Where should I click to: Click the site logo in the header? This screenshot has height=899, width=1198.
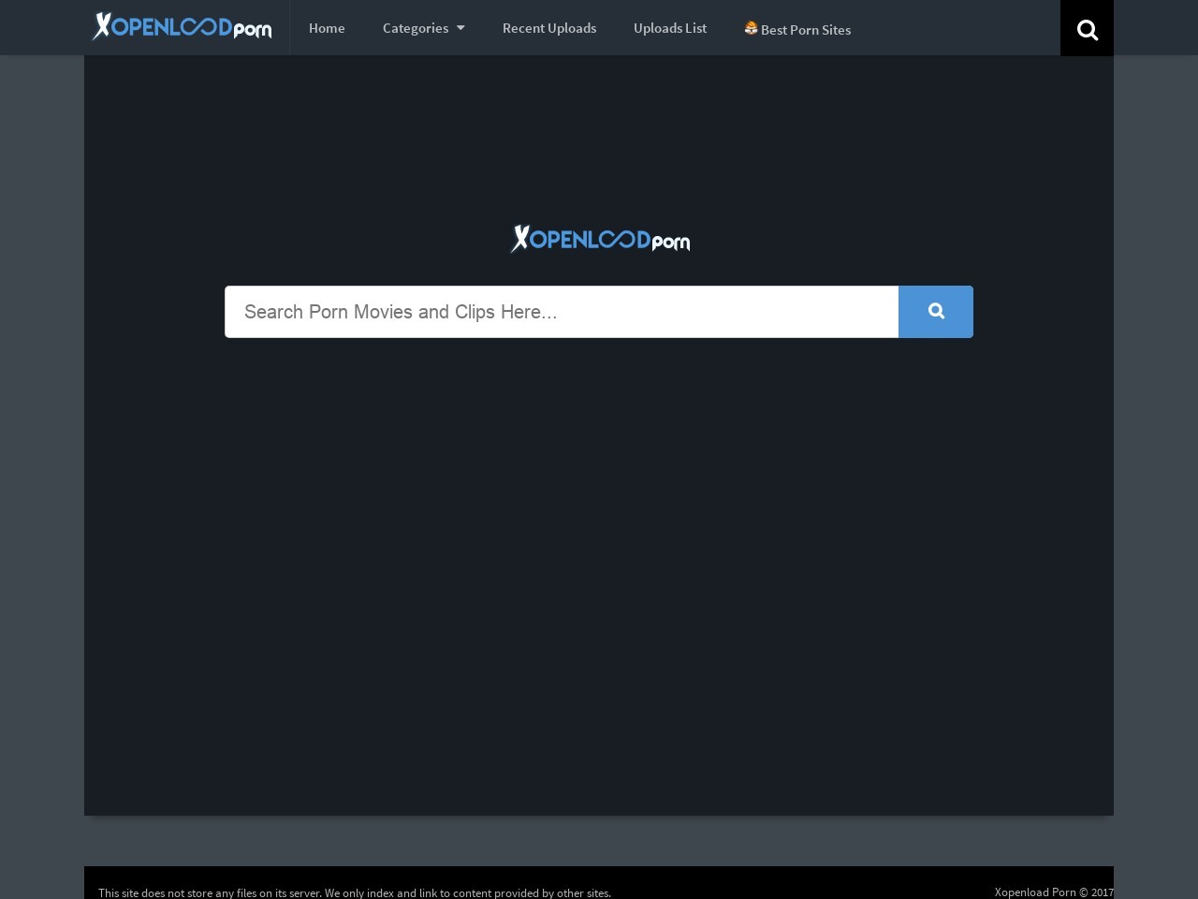coord(183,27)
